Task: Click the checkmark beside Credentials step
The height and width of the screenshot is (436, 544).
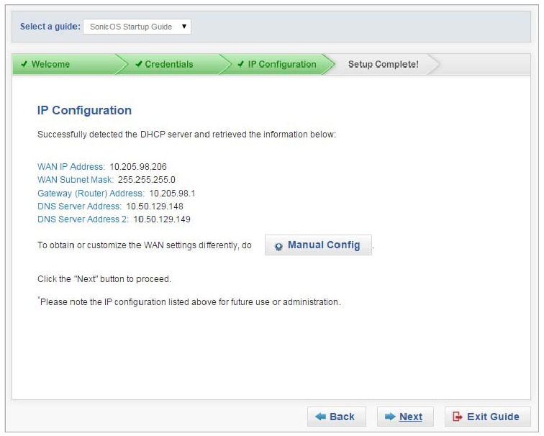Action: tap(138, 65)
